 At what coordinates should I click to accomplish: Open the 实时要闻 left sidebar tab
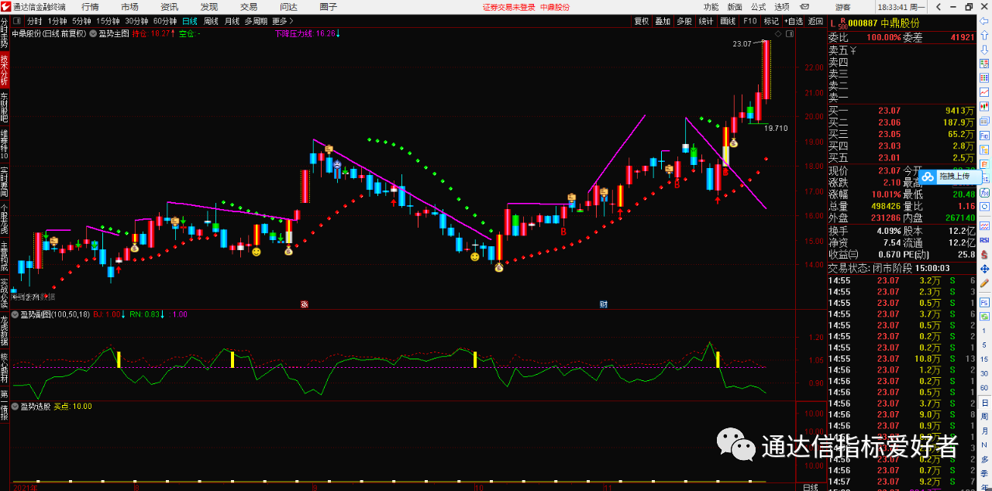[x=5, y=182]
